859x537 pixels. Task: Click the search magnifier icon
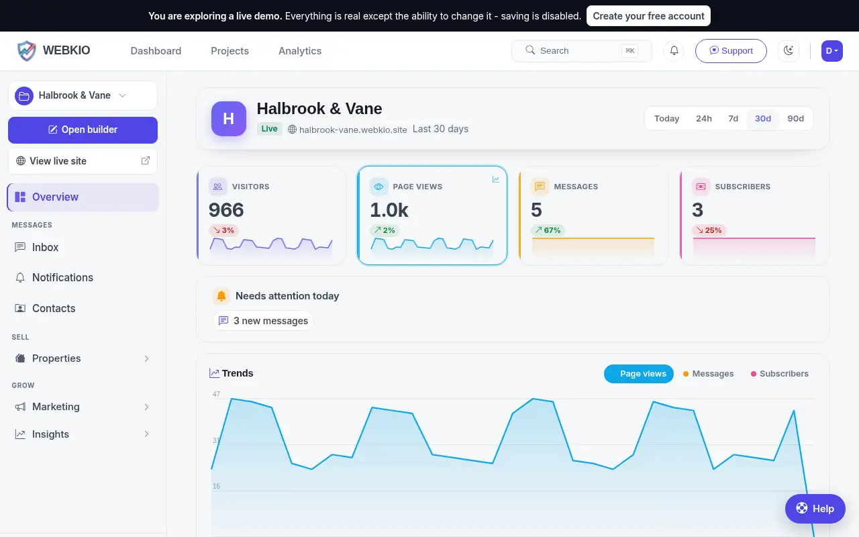530,50
